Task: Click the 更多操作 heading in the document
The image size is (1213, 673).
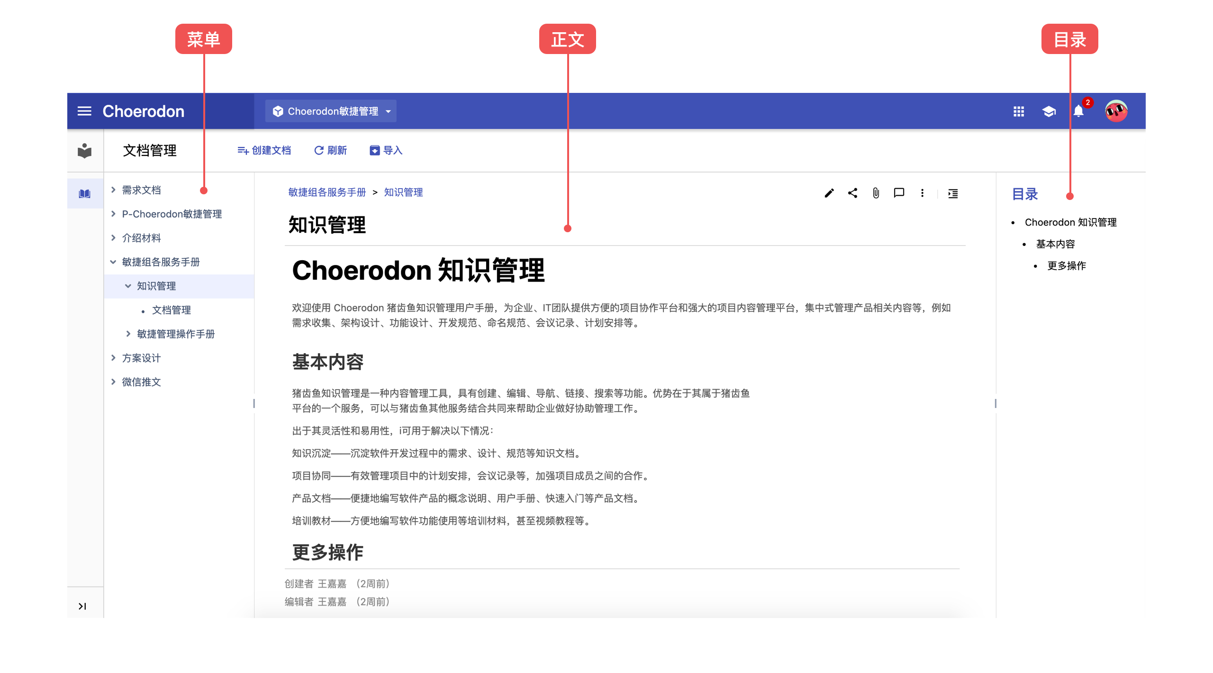Action: (327, 552)
